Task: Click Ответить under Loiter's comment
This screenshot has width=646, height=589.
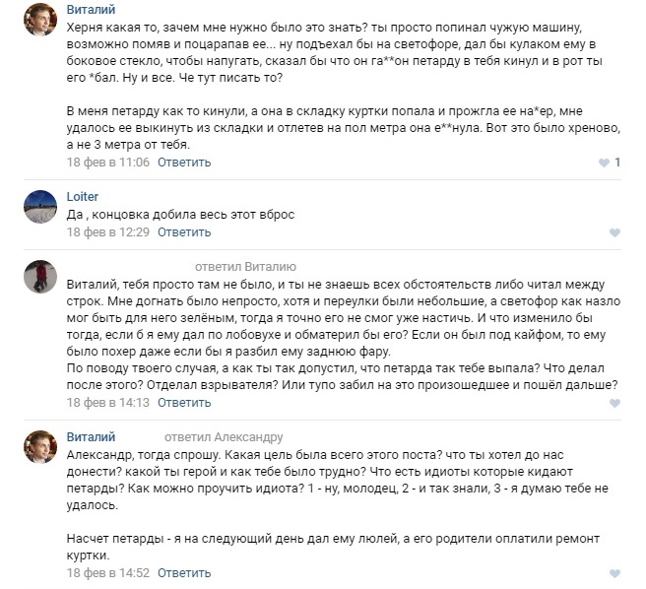Action: (184, 232)
